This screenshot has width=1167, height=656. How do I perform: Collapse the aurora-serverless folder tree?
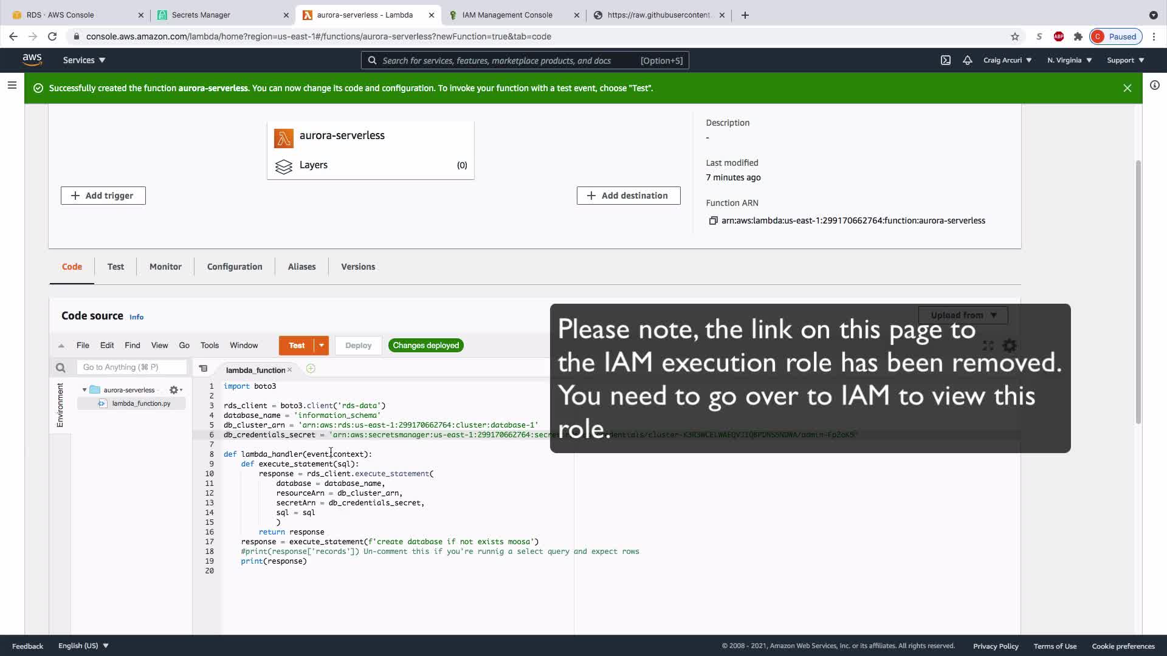[x=84, y=390]
